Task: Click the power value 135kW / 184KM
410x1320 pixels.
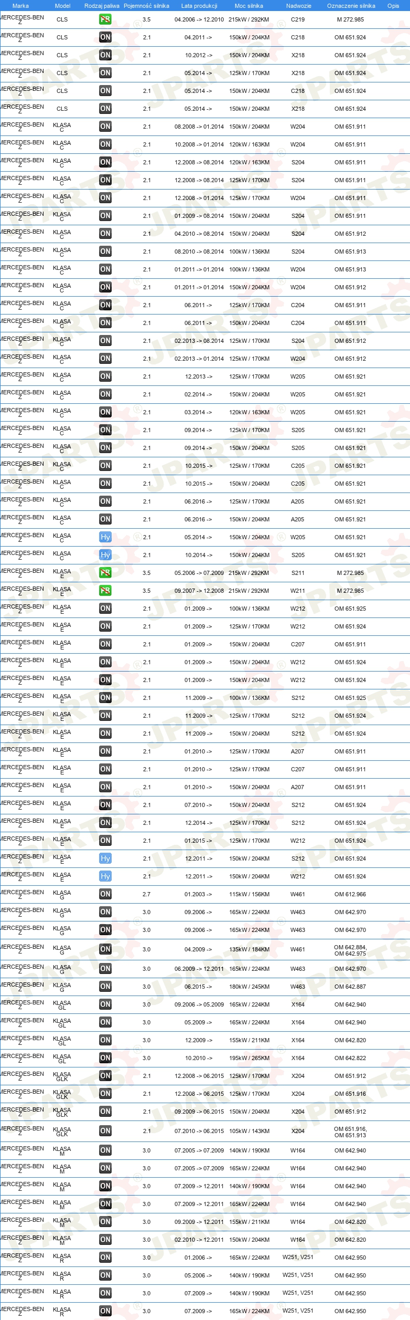Action: coord(249,949)
